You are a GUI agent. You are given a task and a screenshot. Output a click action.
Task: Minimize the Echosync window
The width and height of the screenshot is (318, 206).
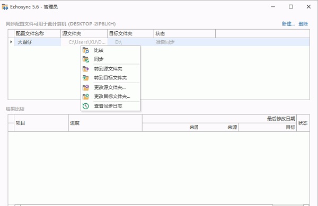click(273, 7)
